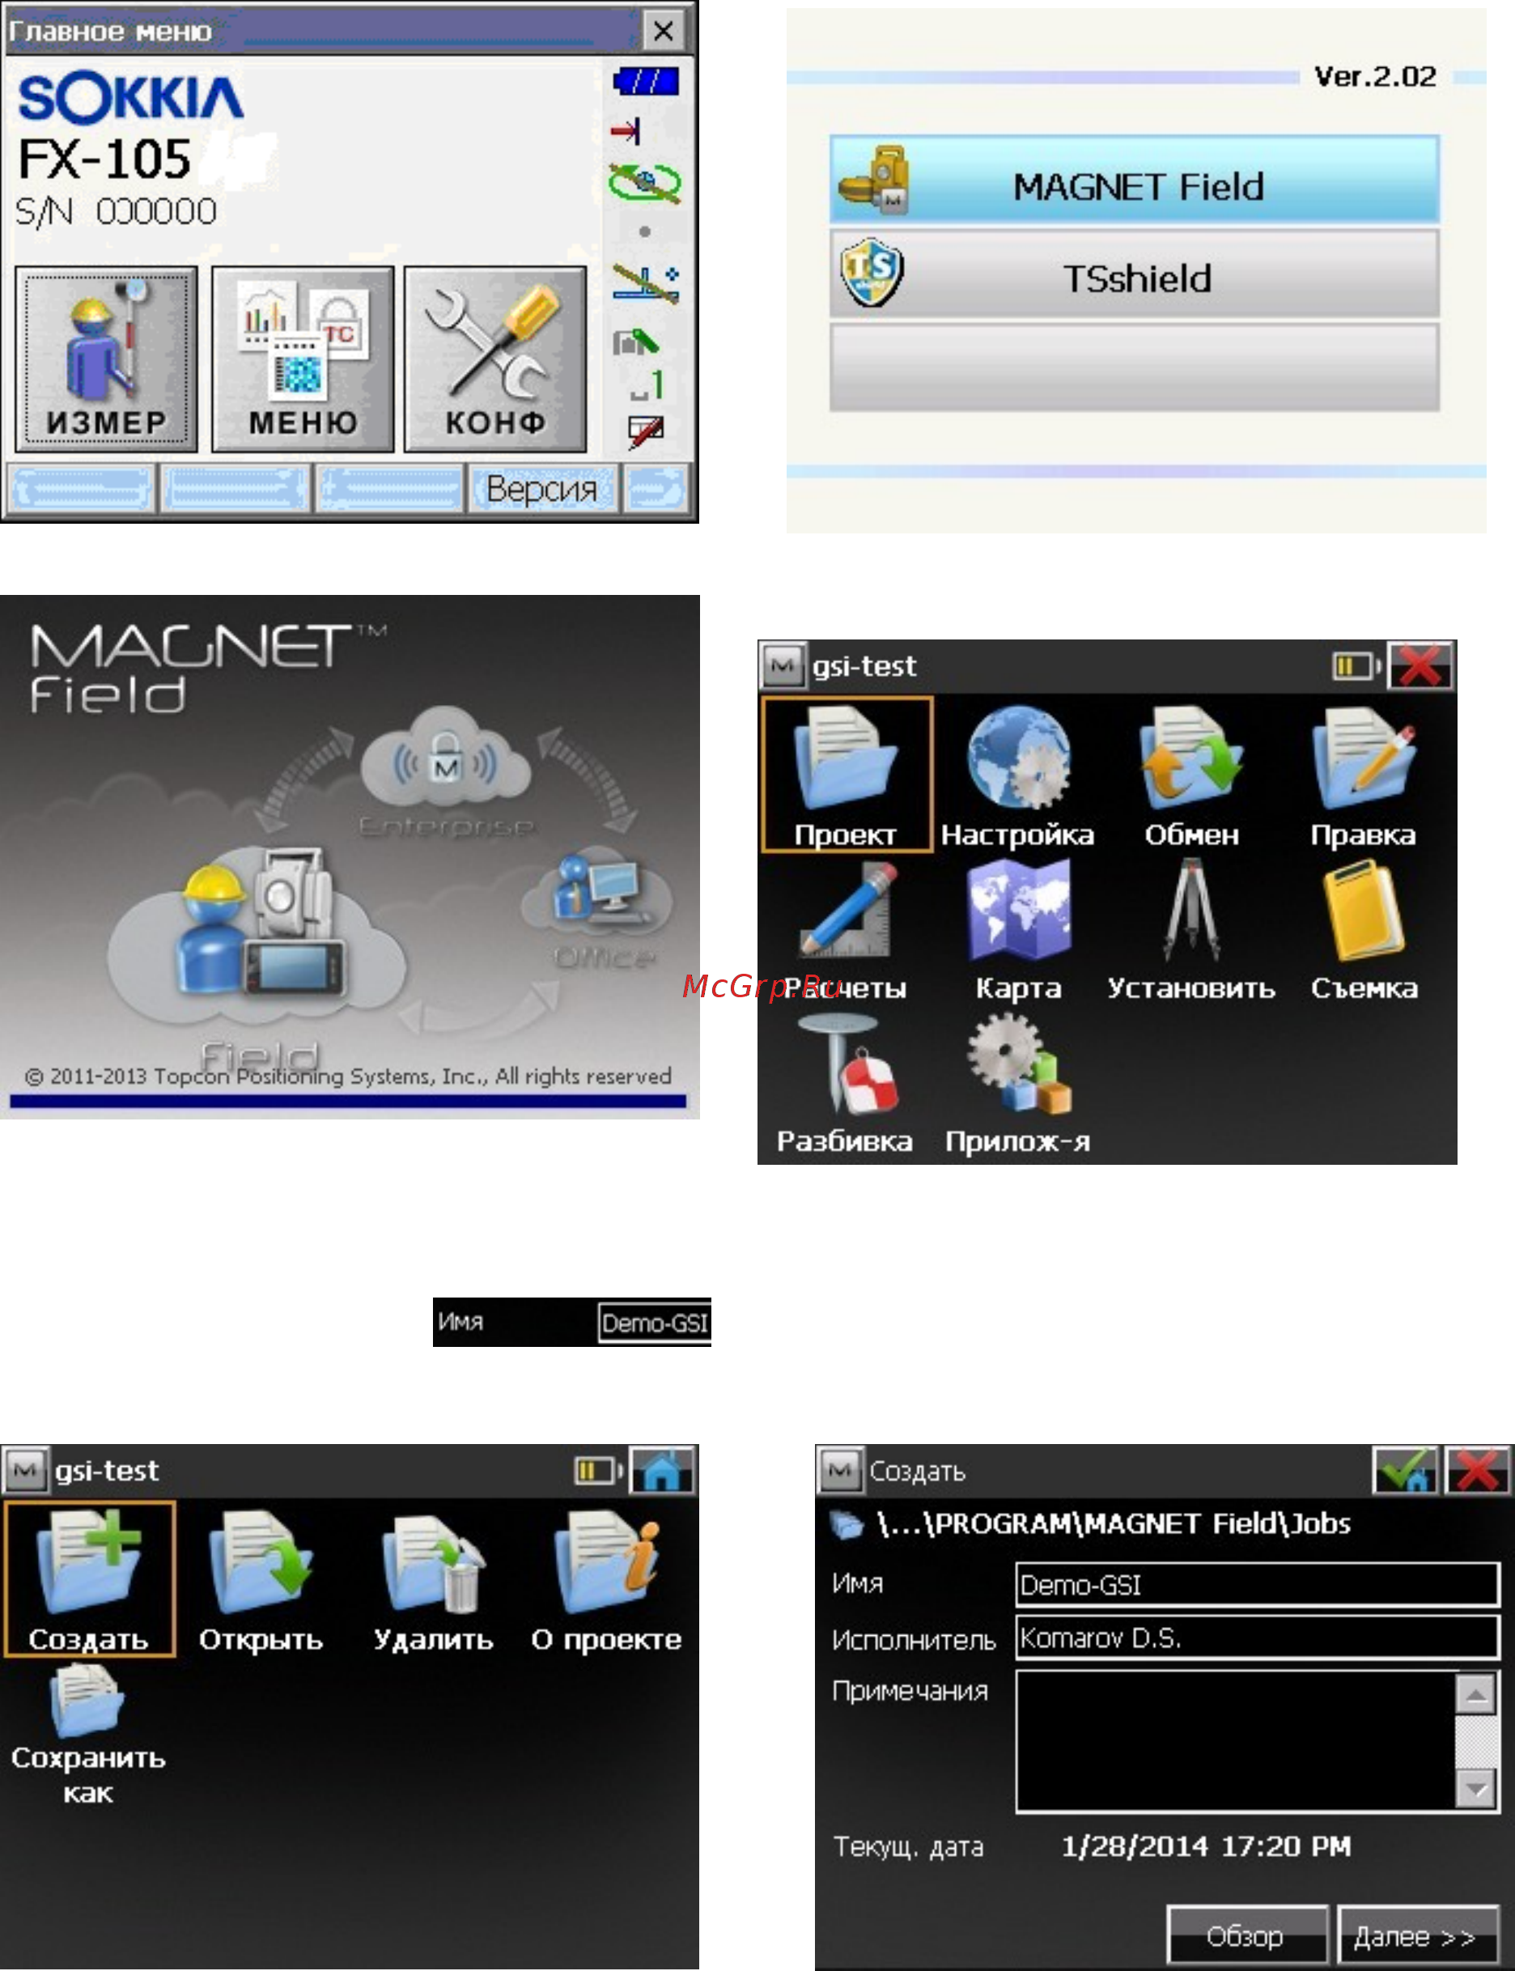Image resolution: width=1515 pixels, height=1971 pixels.
Task: Open the КОНФ configuration icon
Action: pyautogui.click(x=495, y=359)
